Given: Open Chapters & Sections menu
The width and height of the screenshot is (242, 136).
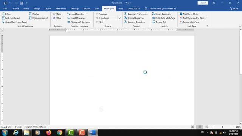Looking at the screenshot, I should (79, 22).
